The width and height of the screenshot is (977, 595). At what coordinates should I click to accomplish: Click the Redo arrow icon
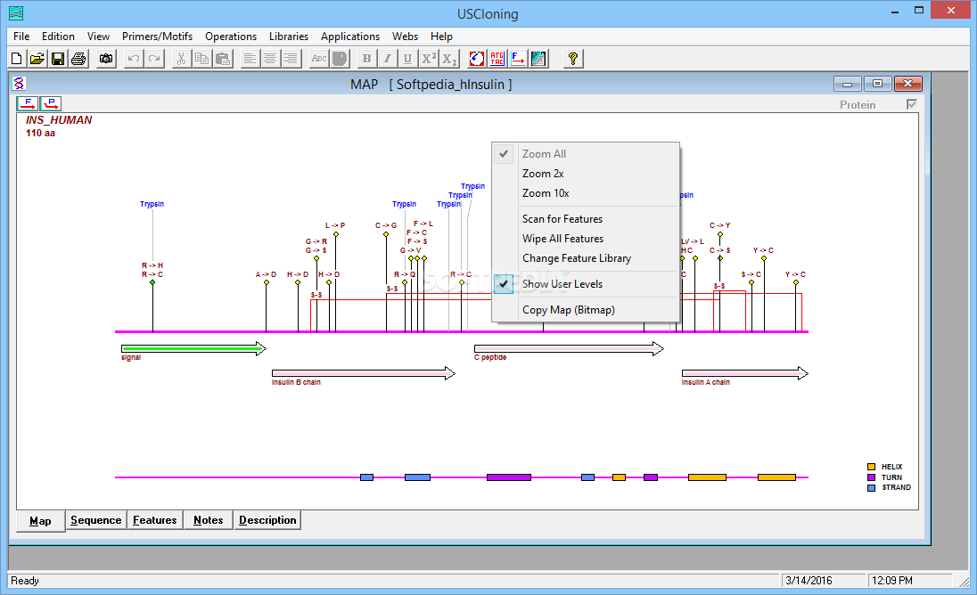point(154,59)
